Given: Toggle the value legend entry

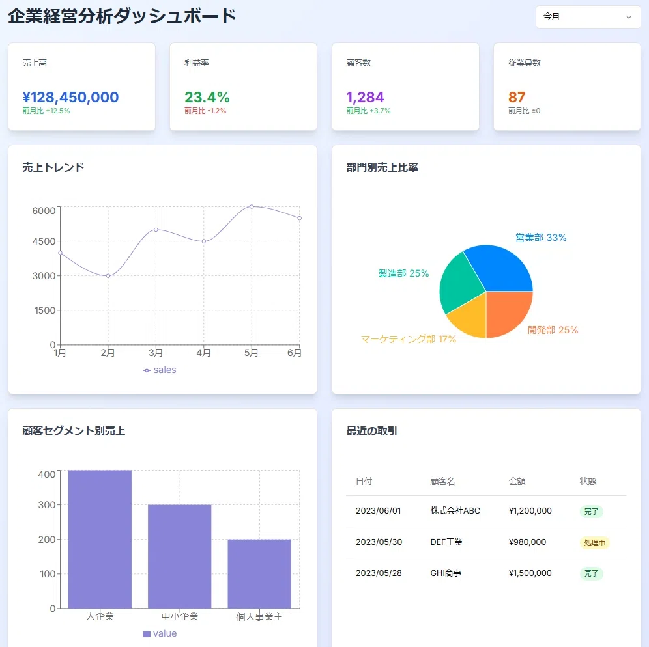Looking at the screenshot, I should (x=160, y=633).
